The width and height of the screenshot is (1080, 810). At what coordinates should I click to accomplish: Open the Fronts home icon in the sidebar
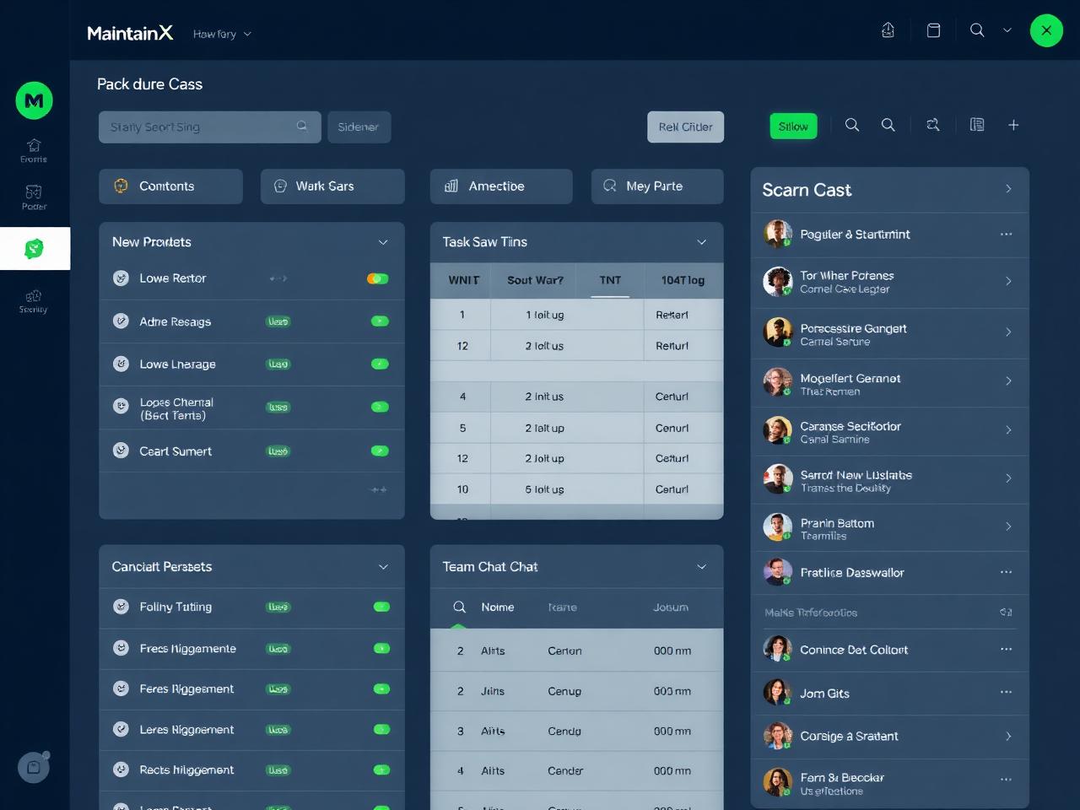(x=34, y=145)
